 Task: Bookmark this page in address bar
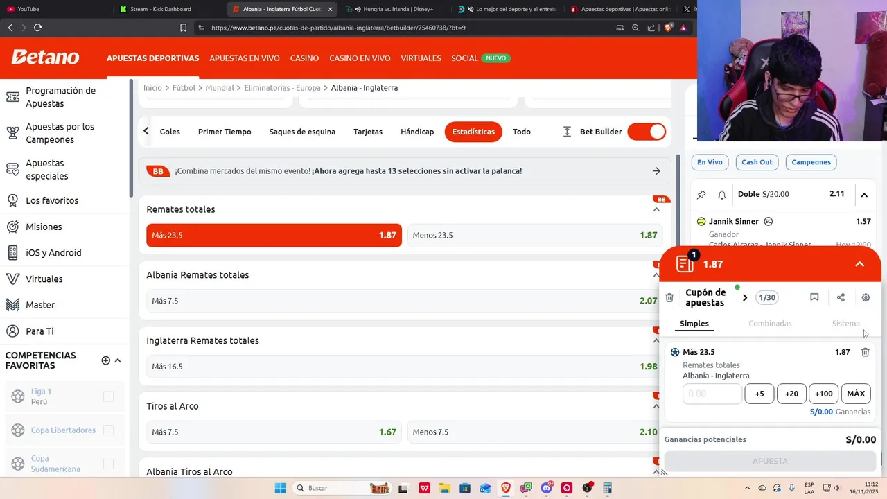click(x=183, y=28)
